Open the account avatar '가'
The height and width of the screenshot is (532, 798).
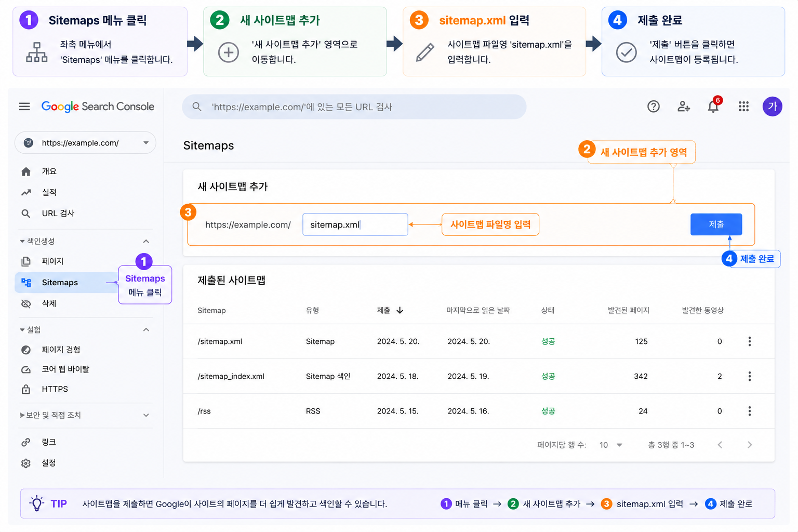tap(773, 107)
